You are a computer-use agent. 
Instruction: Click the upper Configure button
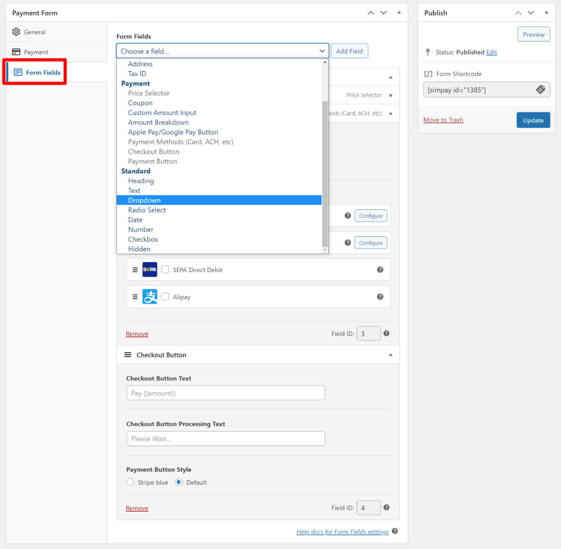pos(371,216)
